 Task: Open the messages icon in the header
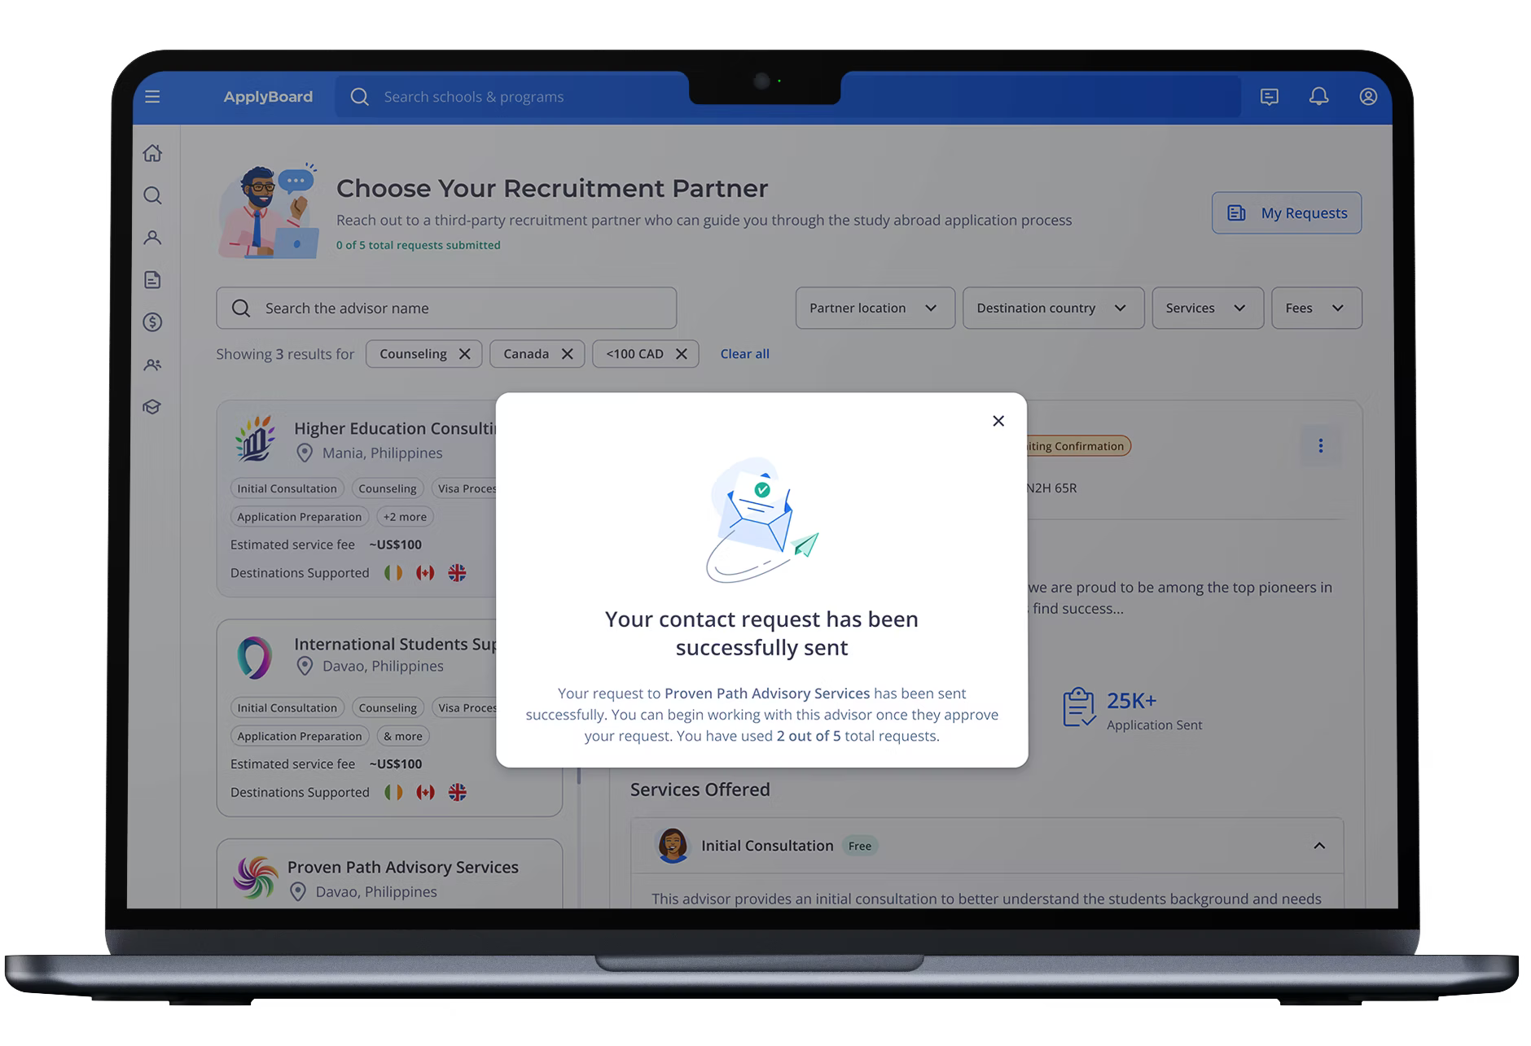pyautogui.click(x=1269, y=97)
